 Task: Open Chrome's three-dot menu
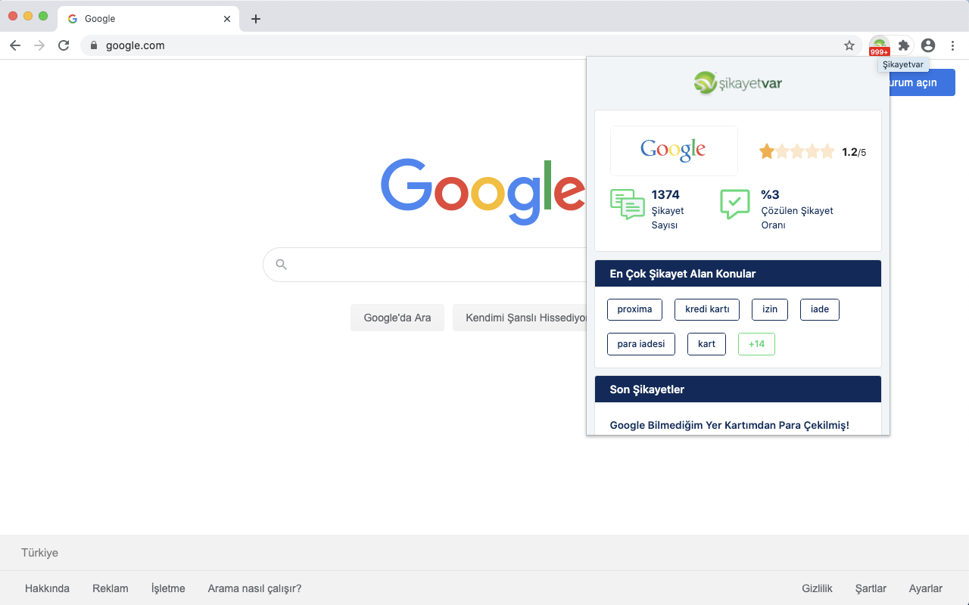pos(952,45)
